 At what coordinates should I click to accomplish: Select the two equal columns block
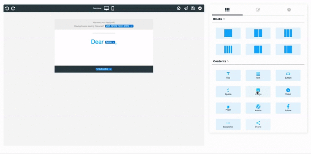pos(258,33)
